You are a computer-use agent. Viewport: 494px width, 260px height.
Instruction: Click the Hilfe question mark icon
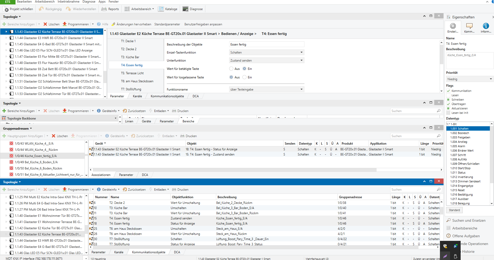pyautogui.click(x=99, y=24)
